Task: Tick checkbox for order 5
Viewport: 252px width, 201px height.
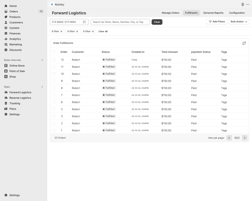Action: tap(54, 109)
